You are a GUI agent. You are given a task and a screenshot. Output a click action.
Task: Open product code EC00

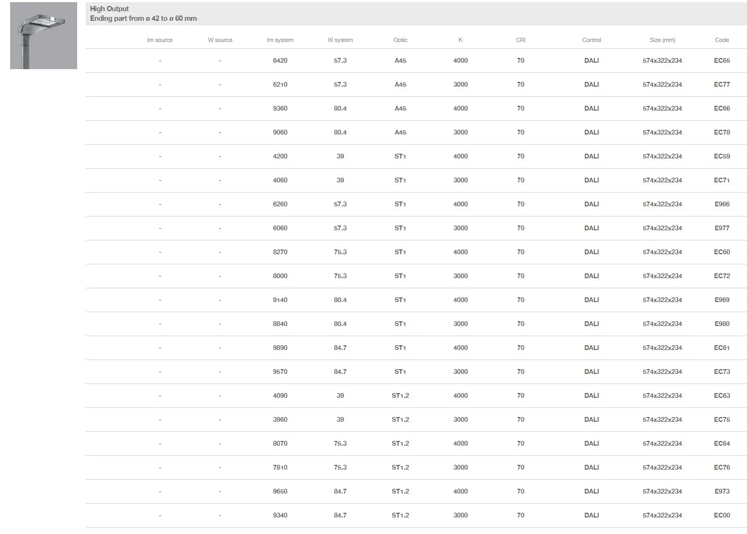tap(721, 515)
